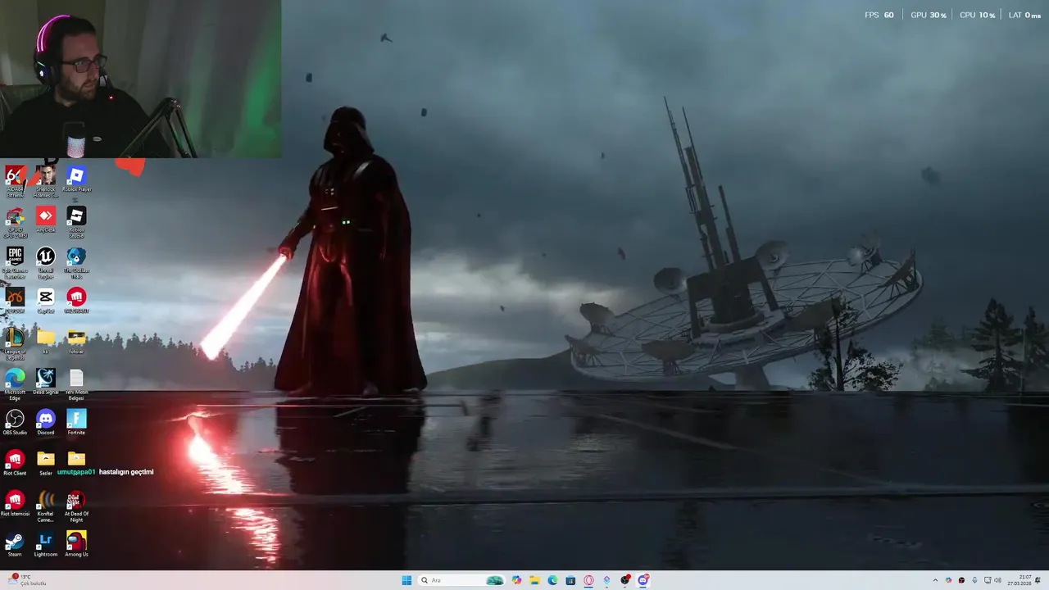The image size is (1049, 590).
Task: Select the Yeni Metin Belgesi text file
Action: coord(76,384)
